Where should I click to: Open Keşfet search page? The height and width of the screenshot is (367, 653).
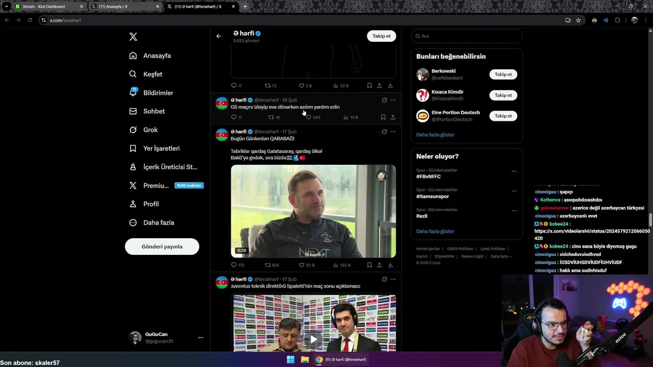146,74
